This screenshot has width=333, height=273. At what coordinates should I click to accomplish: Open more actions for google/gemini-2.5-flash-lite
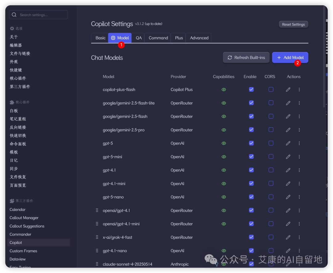pyautogui.click(x=299, y=103)
